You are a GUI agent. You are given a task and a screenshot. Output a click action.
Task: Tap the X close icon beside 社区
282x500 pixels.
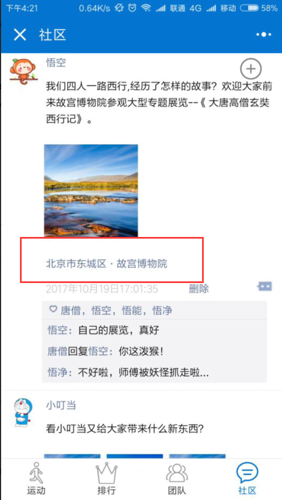pos(20,34)
